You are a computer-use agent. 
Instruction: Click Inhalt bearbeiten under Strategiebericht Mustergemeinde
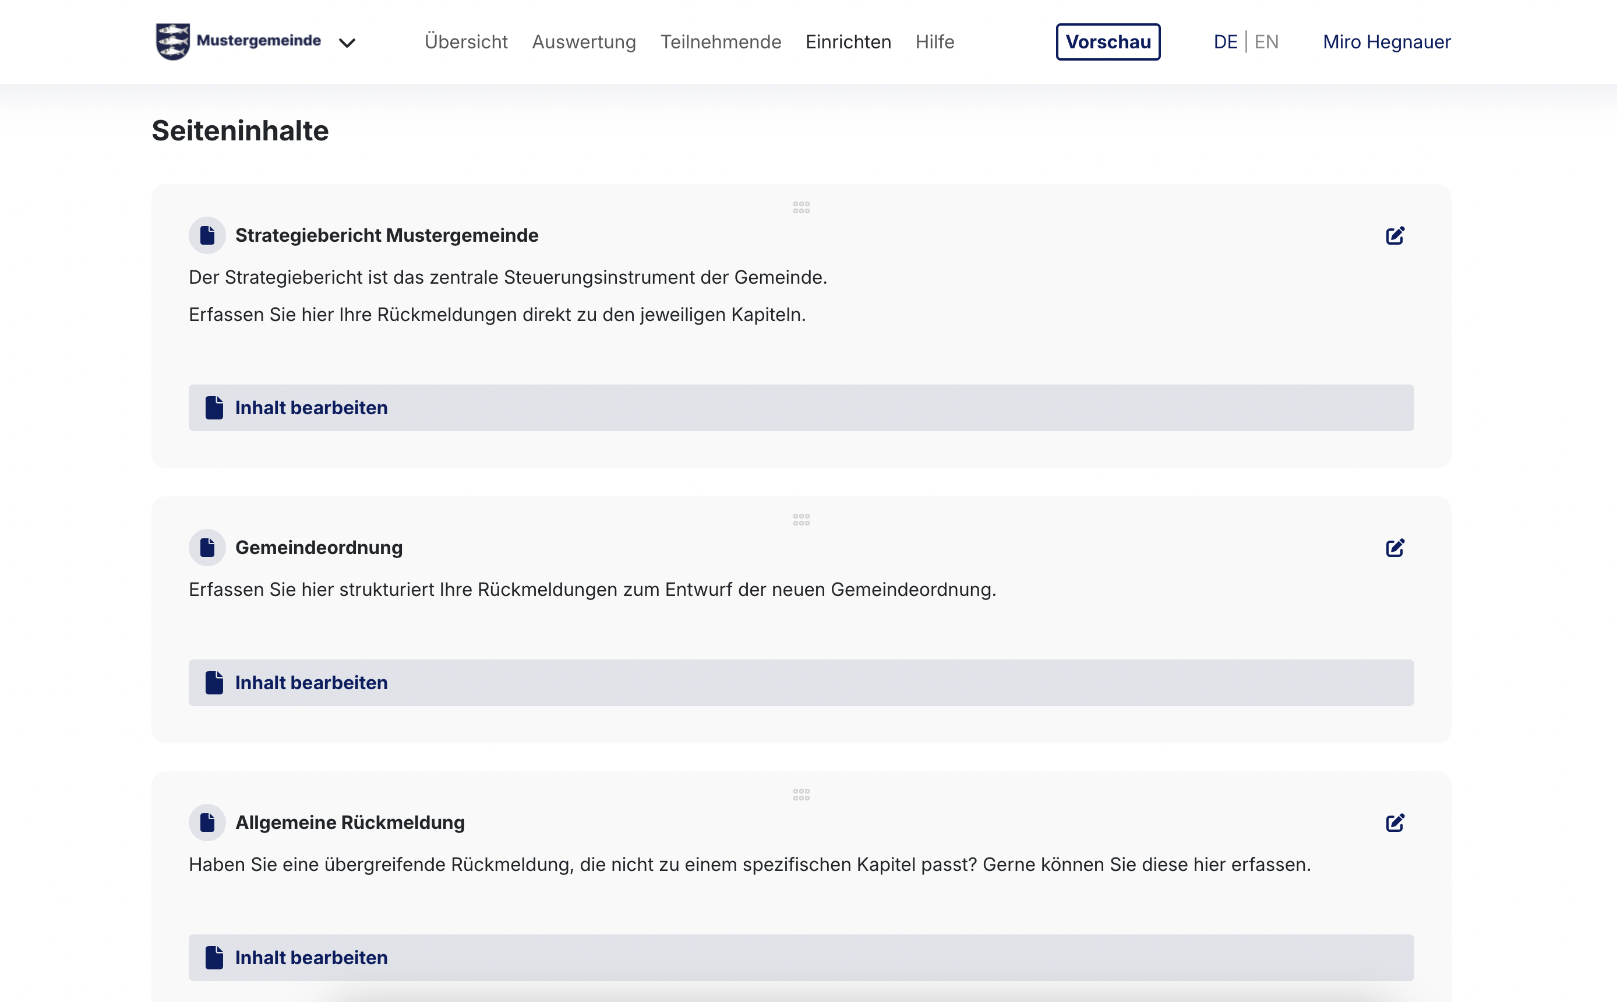pos(801,408)
